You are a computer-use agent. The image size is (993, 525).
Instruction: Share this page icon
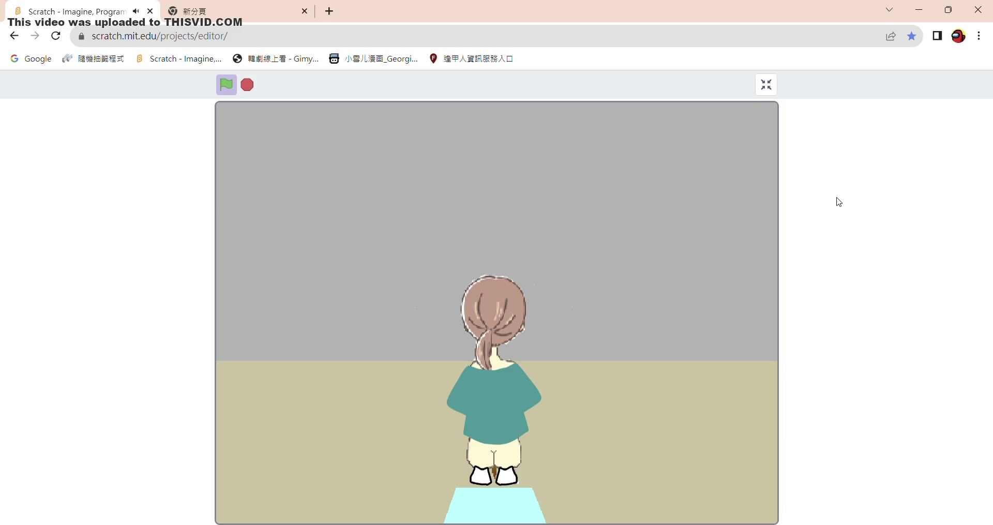(891, 36)
